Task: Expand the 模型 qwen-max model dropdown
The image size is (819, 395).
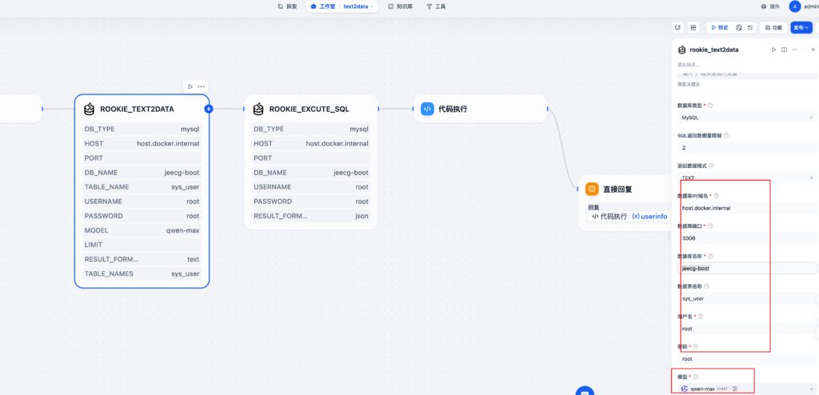Action: click(x=811, y=389)
